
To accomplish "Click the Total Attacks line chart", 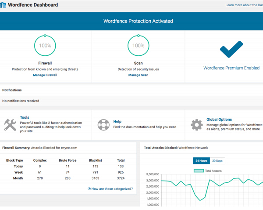I will (x=212, y=190).
